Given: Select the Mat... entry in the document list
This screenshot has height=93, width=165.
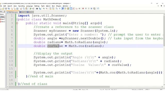Looking at the screenshot, I should tap(3, 17).
